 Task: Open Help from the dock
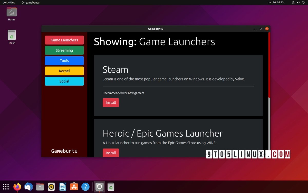85,187
